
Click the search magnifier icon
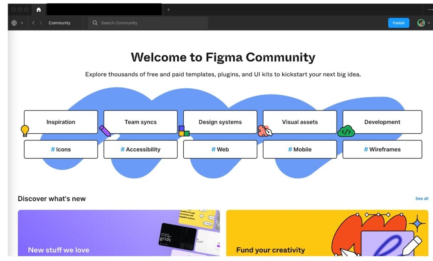(x=95, y=23)
